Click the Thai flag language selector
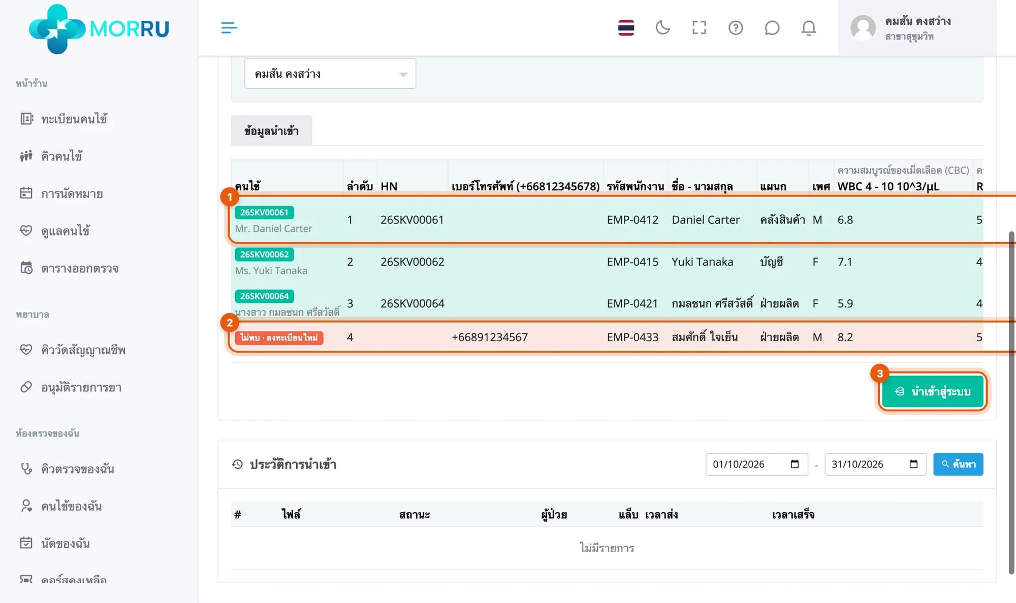The height and width of the screenshot is (603, 1016). point(626,27)
